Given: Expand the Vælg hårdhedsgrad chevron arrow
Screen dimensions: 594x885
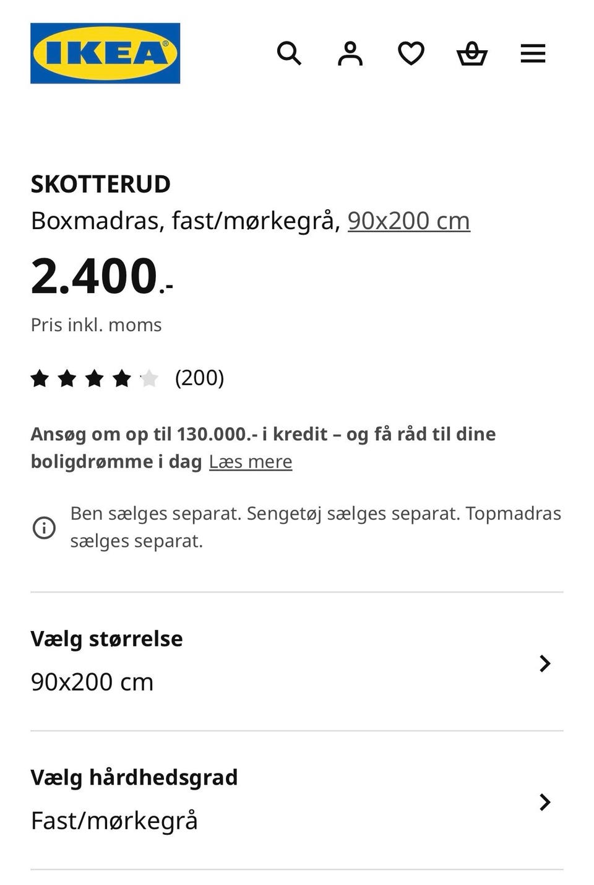Looking at the screenshot, I should (x=544, y=802).
